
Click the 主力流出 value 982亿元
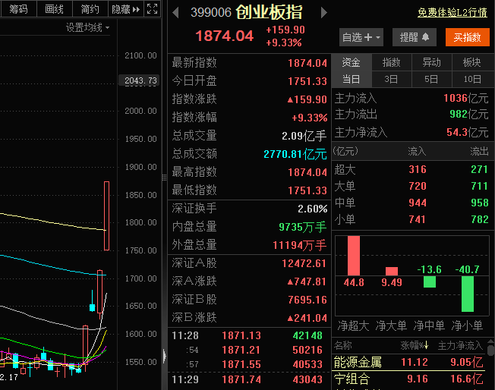click(x=469, y=114)
